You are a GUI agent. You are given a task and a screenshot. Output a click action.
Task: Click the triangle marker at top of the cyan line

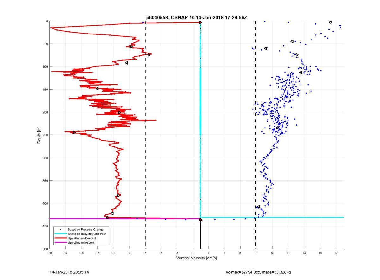click(201, 22)
